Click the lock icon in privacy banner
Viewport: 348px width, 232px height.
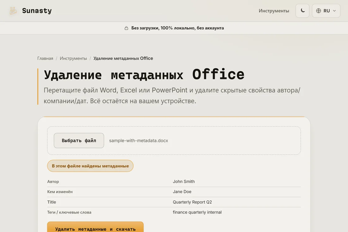[126, 28]
